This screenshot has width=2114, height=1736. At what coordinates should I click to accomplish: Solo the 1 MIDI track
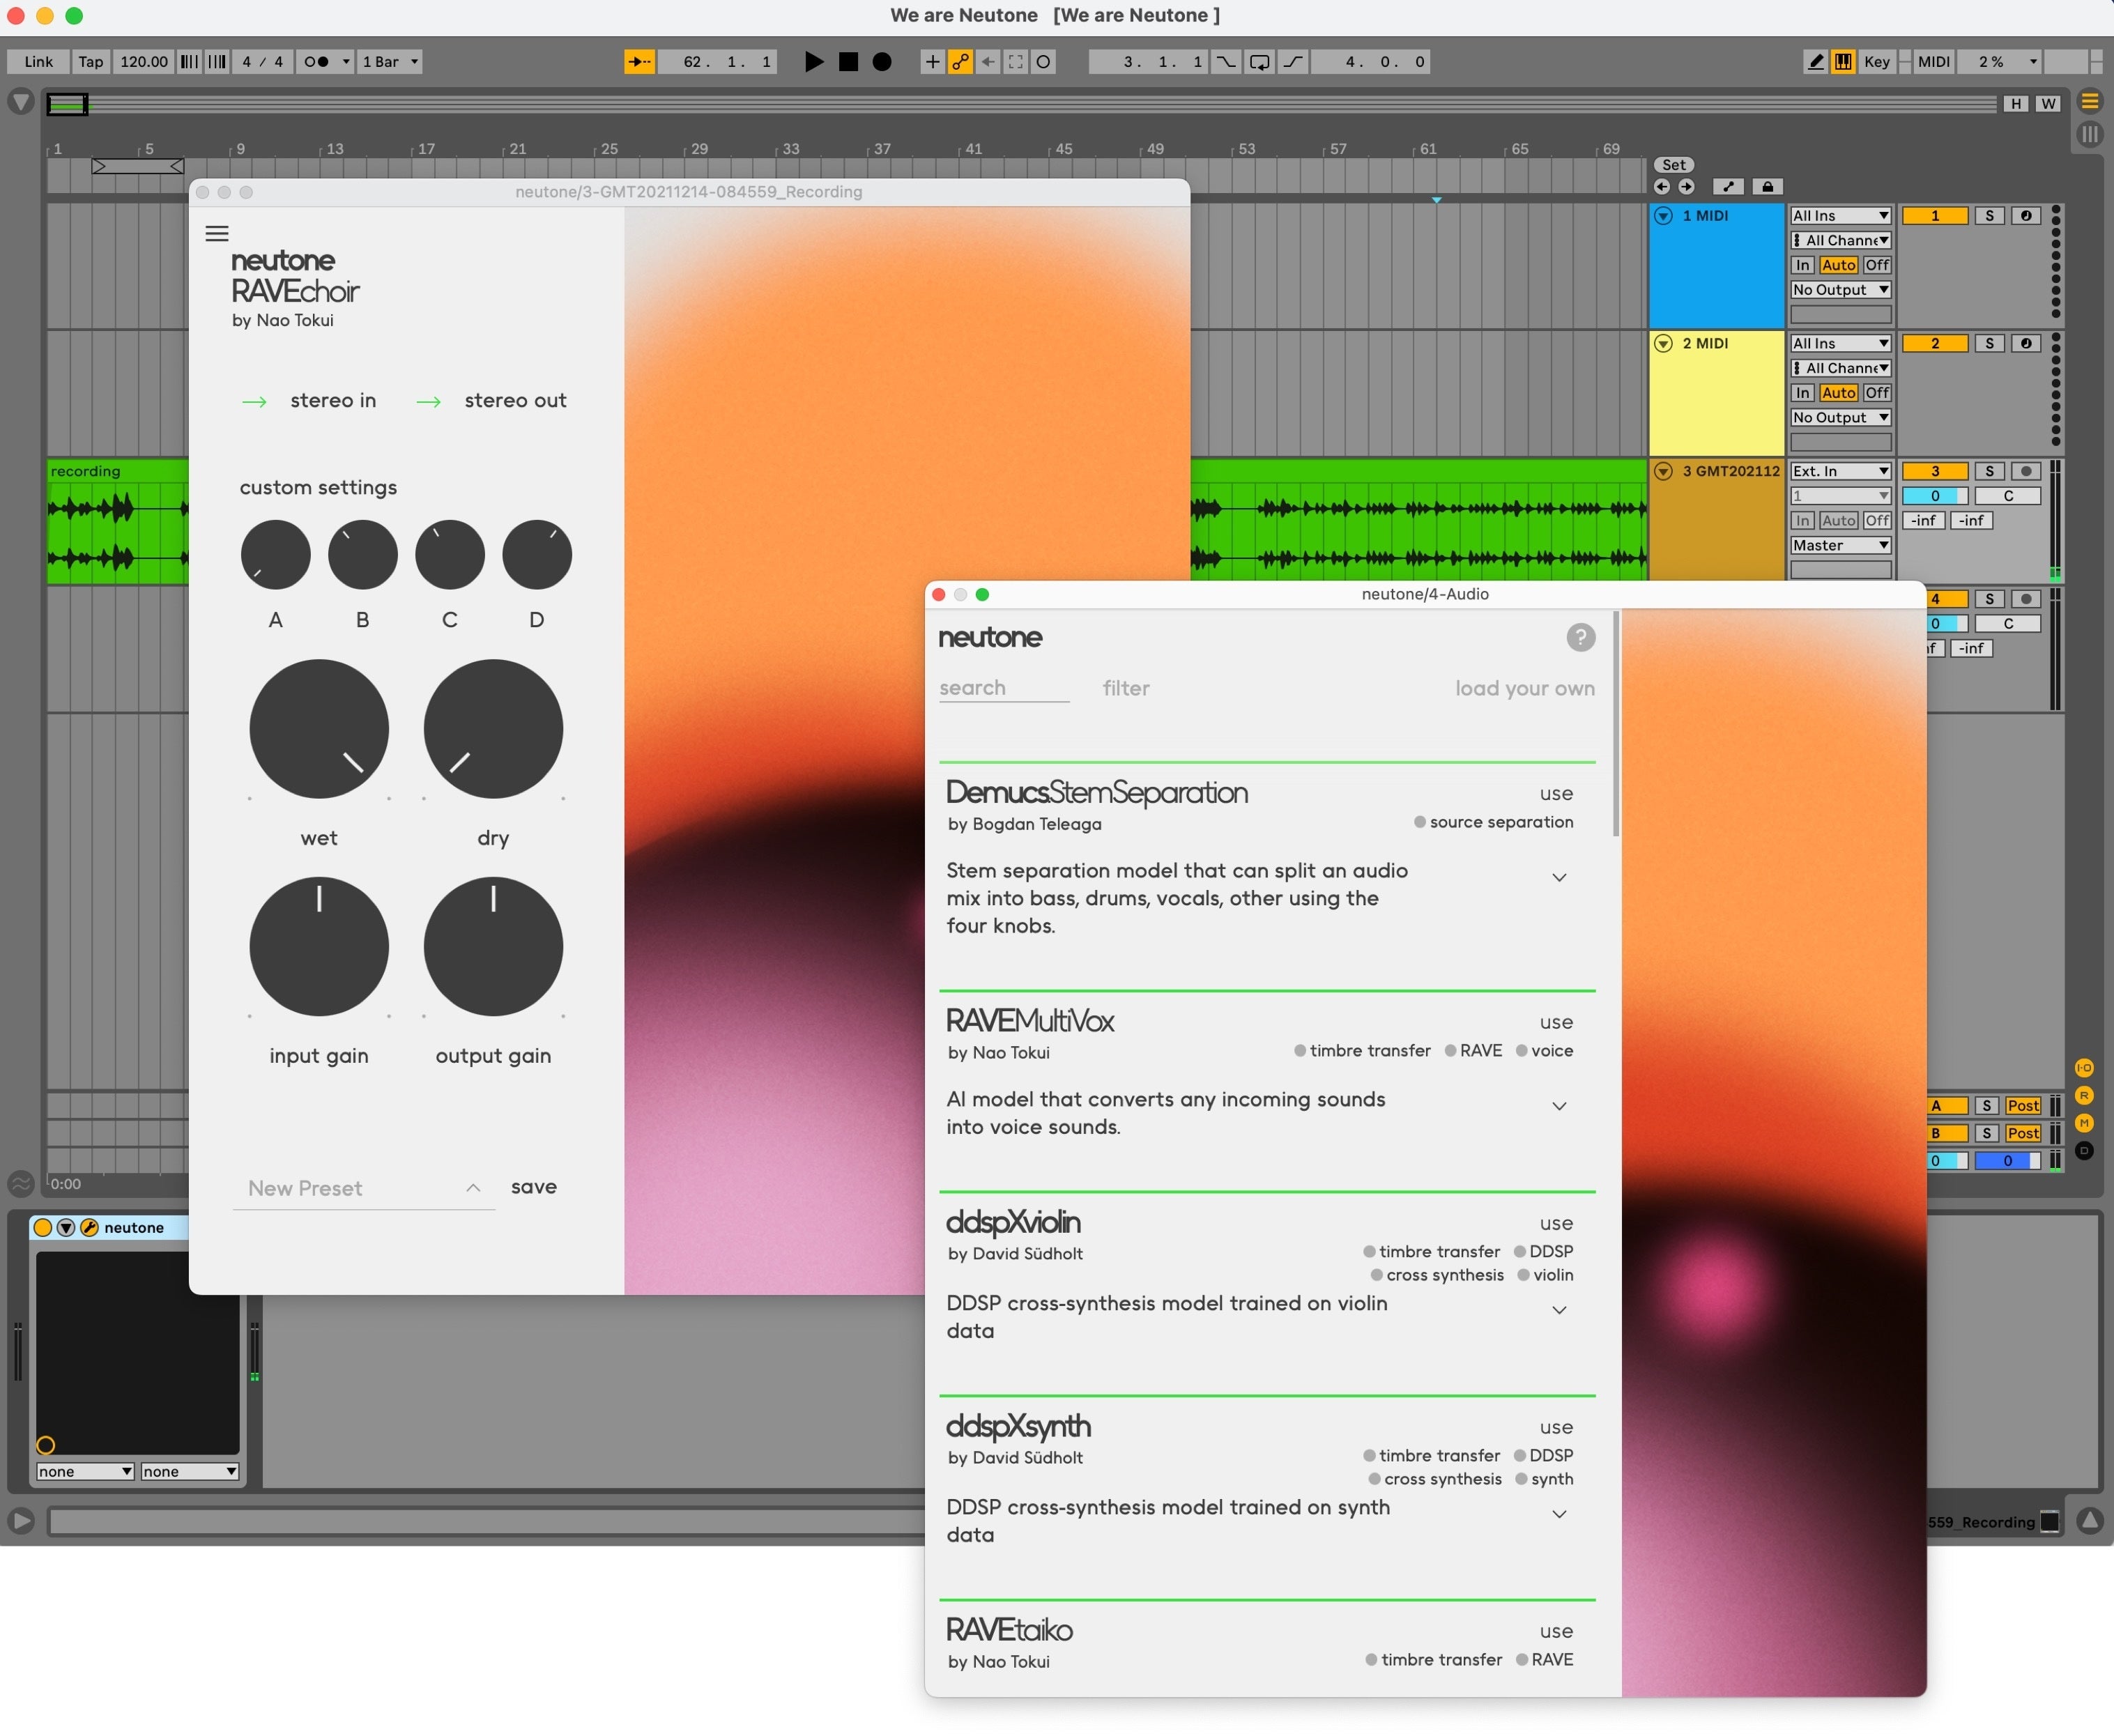[x=1989, y=215]
